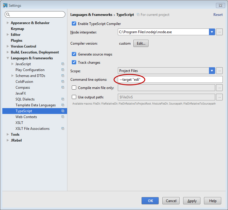This screenshot has width=228, height=210.
Task: Toggle Track changes checkbox
Action: (74, 62)
